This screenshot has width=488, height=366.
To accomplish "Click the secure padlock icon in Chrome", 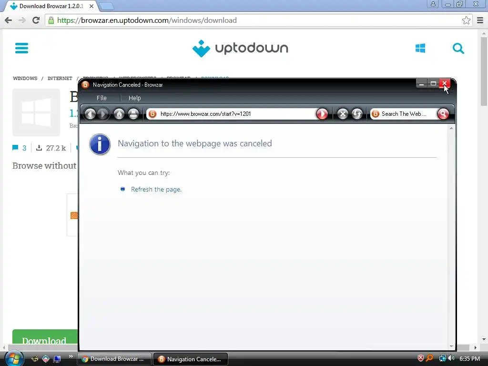I will pos(51,20).
